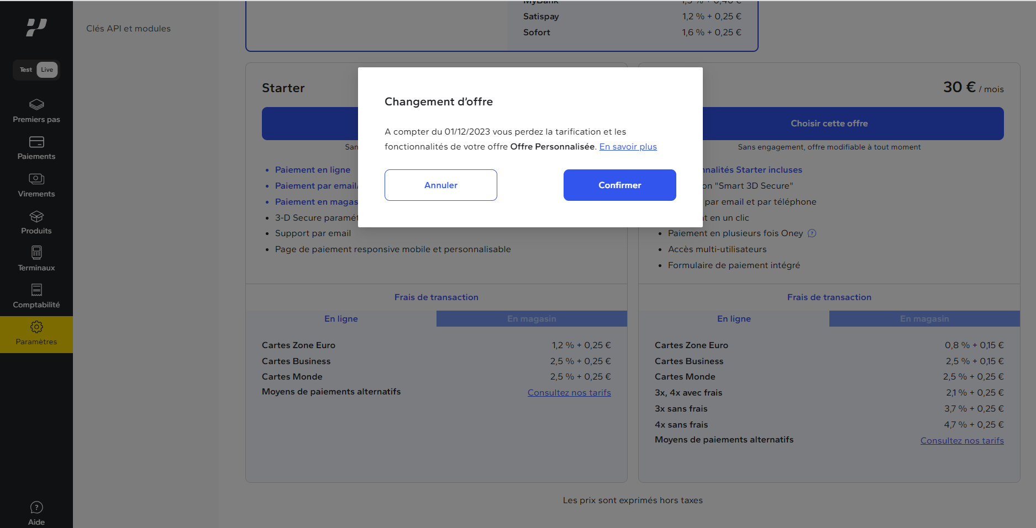Open Comptabilité icon in sidebar

point(36,290)
